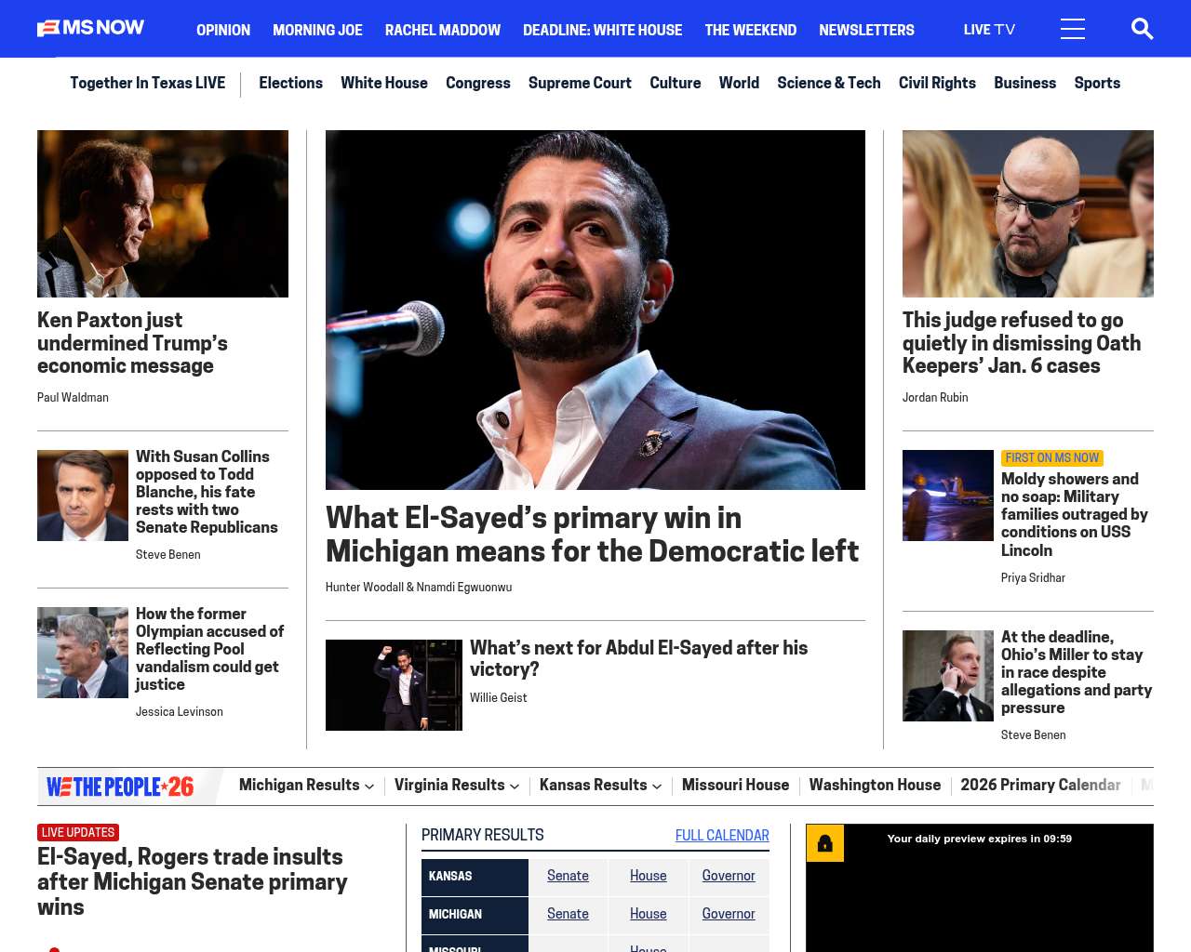Go to Business section
This screenshot has height=952, width=1191.
point(1024,83)
